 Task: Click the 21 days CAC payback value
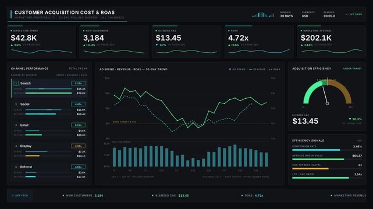(360, 165)
